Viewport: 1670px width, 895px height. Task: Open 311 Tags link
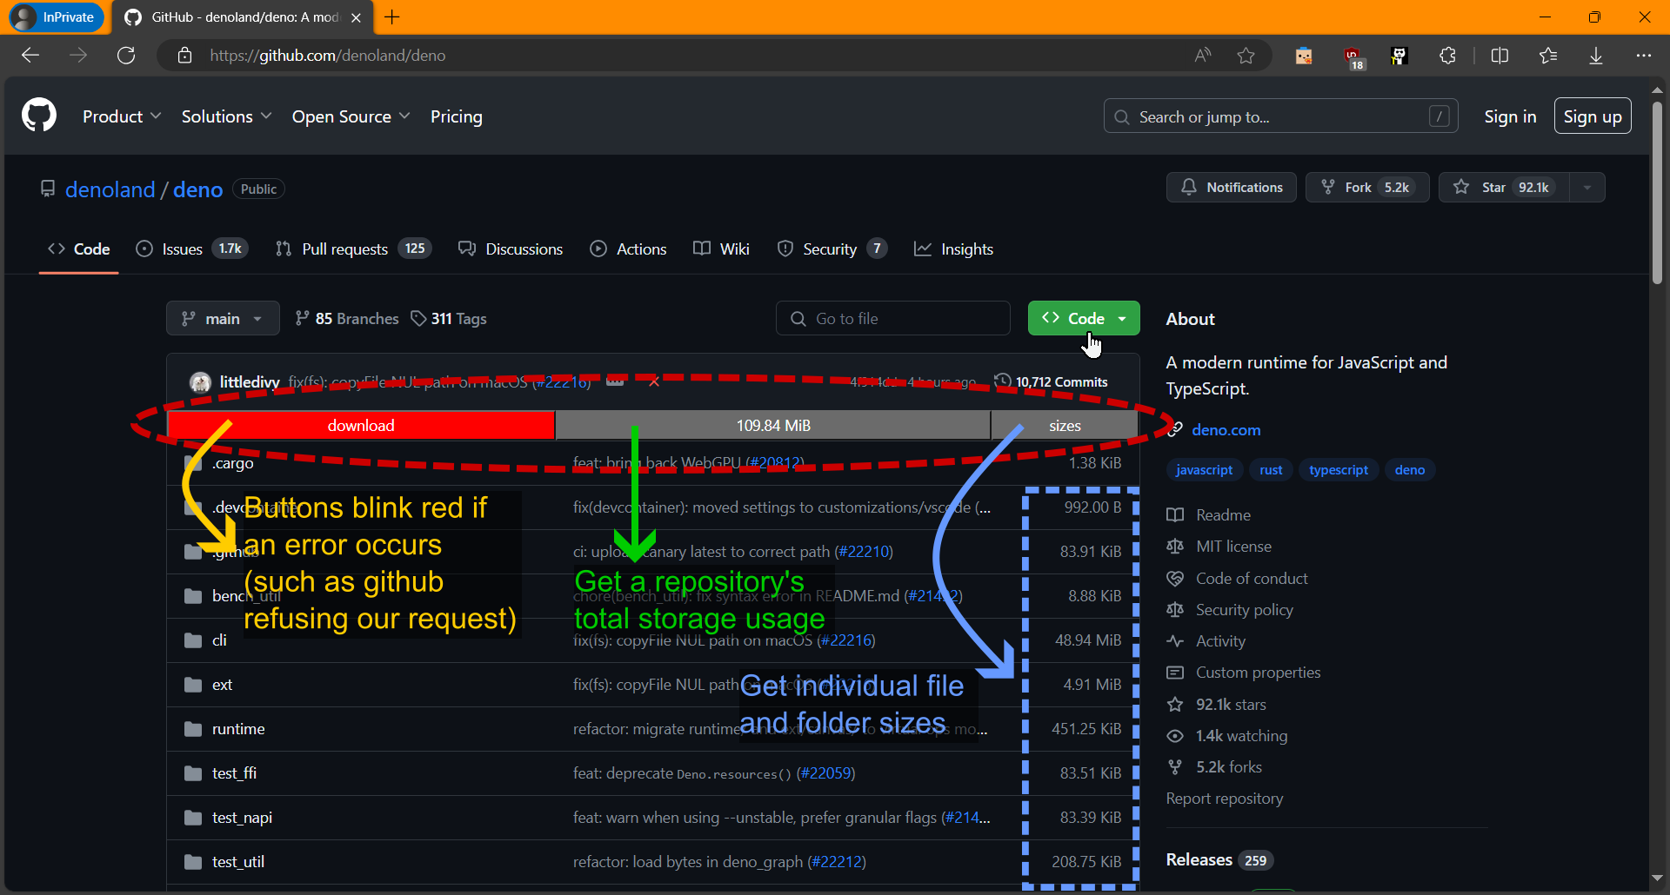point(449,319)
